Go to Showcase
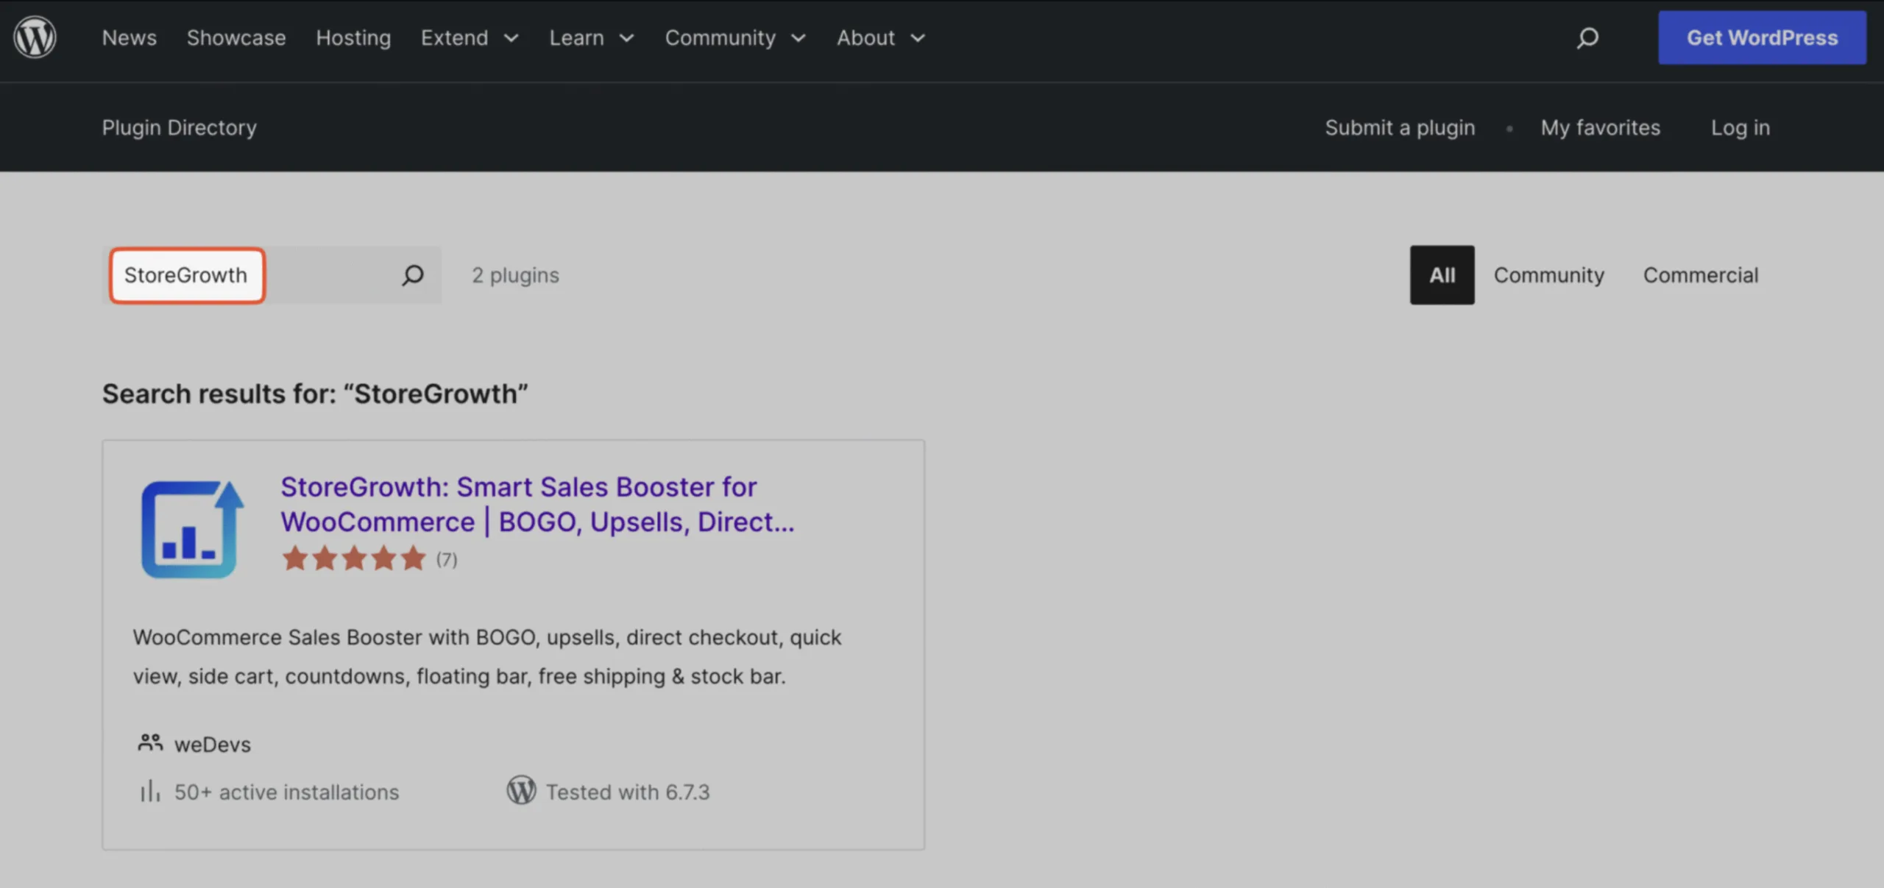 (236, 38)
